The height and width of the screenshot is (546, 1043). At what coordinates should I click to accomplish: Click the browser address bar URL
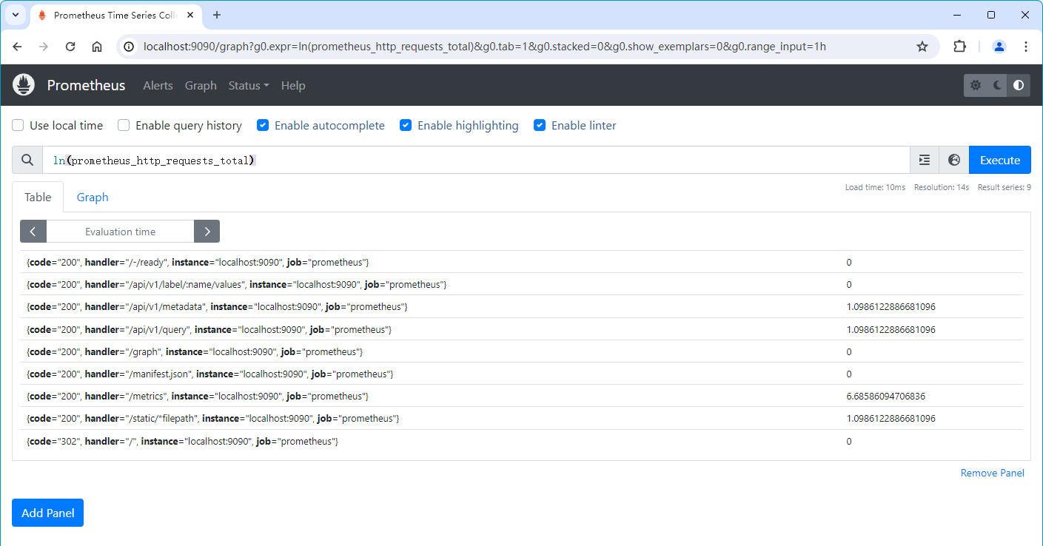pyautogui.click(x=484, y=47)
